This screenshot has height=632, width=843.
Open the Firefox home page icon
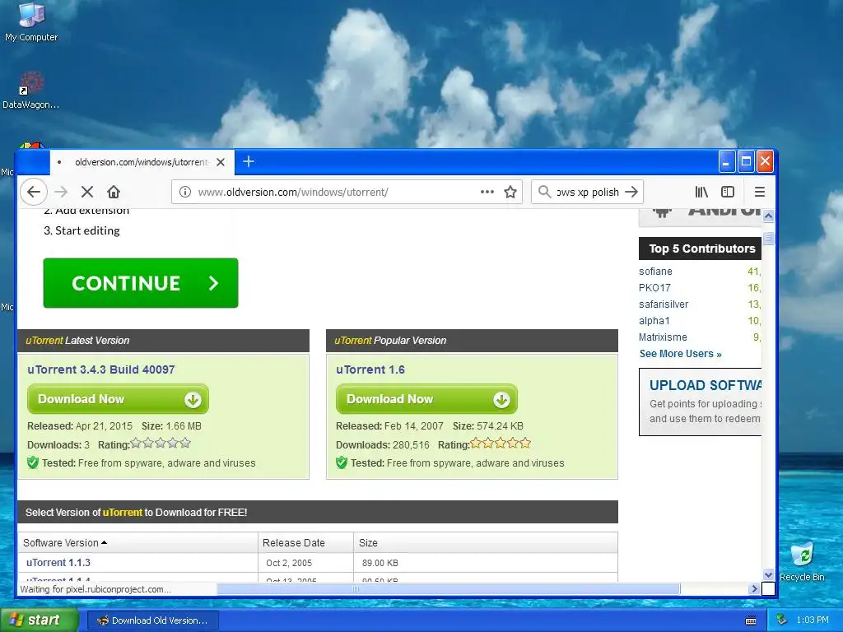pyautogui.click(x=114, y=192)
